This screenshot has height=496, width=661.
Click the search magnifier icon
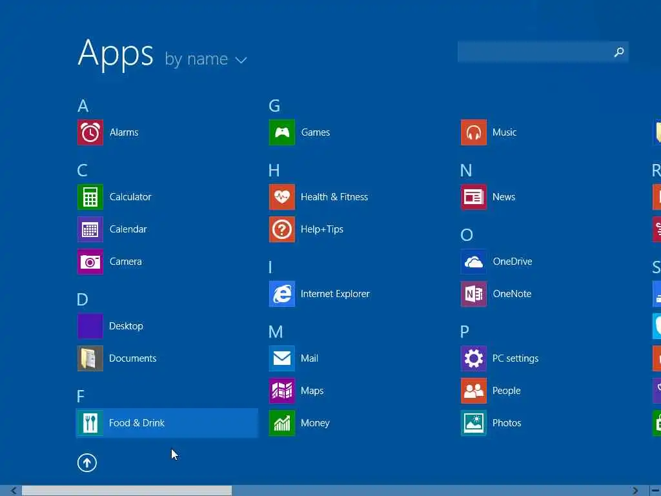[x=619, y=52]
